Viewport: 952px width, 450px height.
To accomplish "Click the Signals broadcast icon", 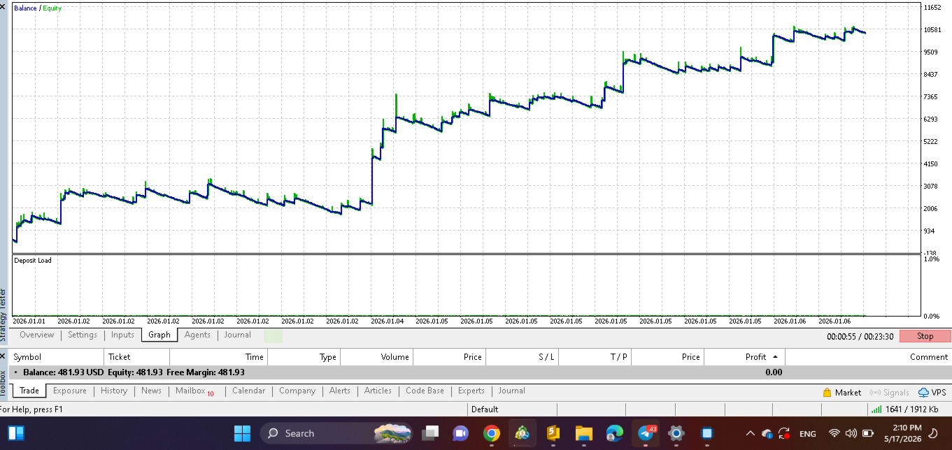I will click(x=875, y=393).
